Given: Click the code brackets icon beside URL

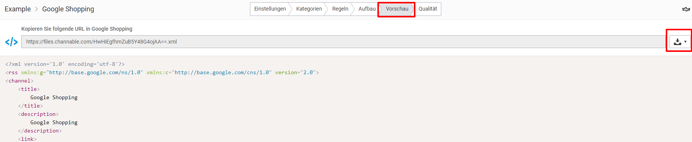Looking at the screenshot, I should pos(11,42).
